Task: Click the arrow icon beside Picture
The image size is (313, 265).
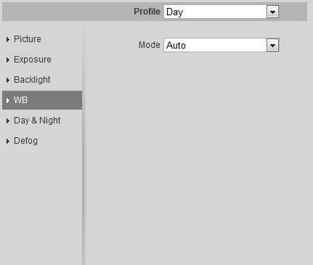Action: pyautogui.click(x=8, y=39)
